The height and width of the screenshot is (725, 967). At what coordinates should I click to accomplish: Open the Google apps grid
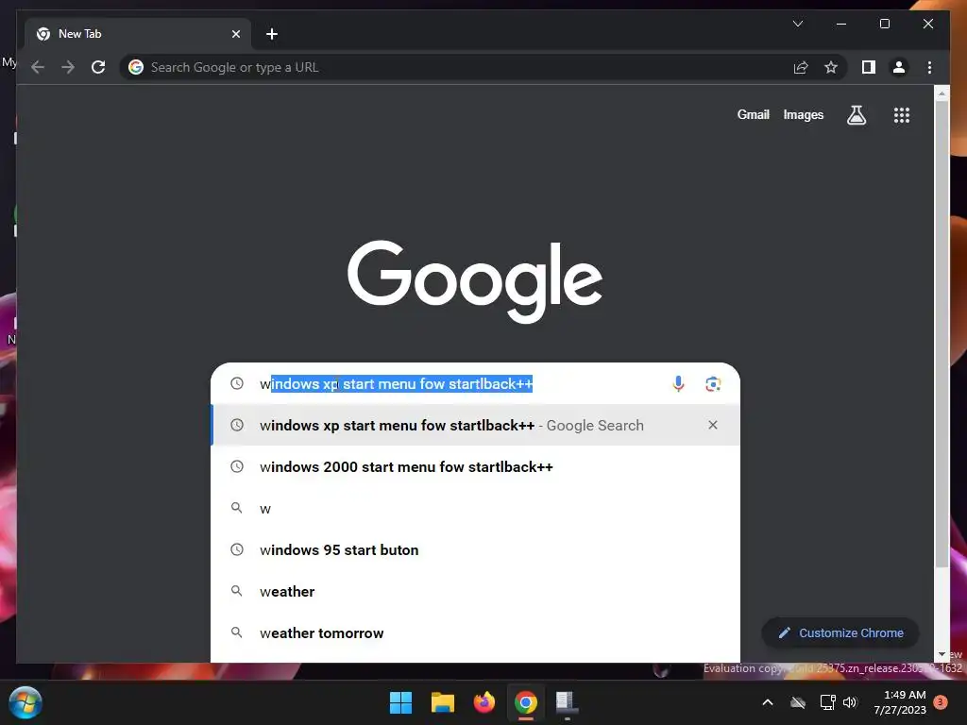[902, 114]
